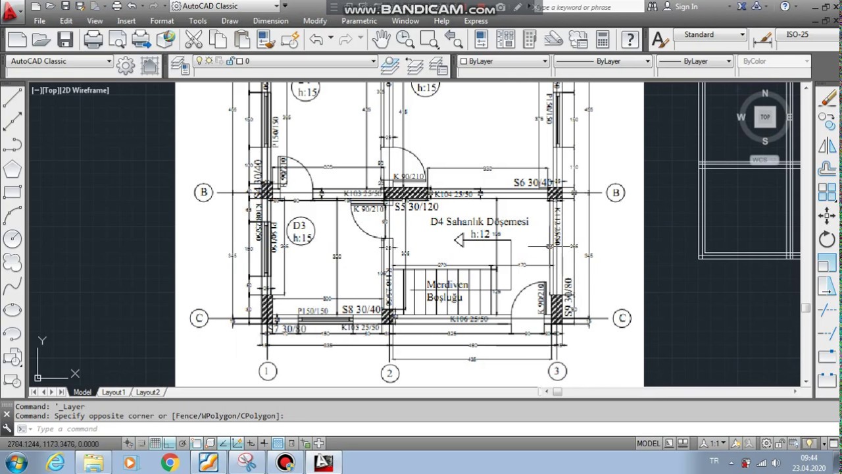The image size is (842, 474).
Task: Open Plot Preview icon
Action: (117, 39)
